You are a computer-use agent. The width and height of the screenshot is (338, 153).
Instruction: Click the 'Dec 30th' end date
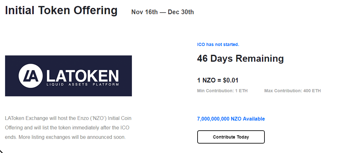point(181,12)
